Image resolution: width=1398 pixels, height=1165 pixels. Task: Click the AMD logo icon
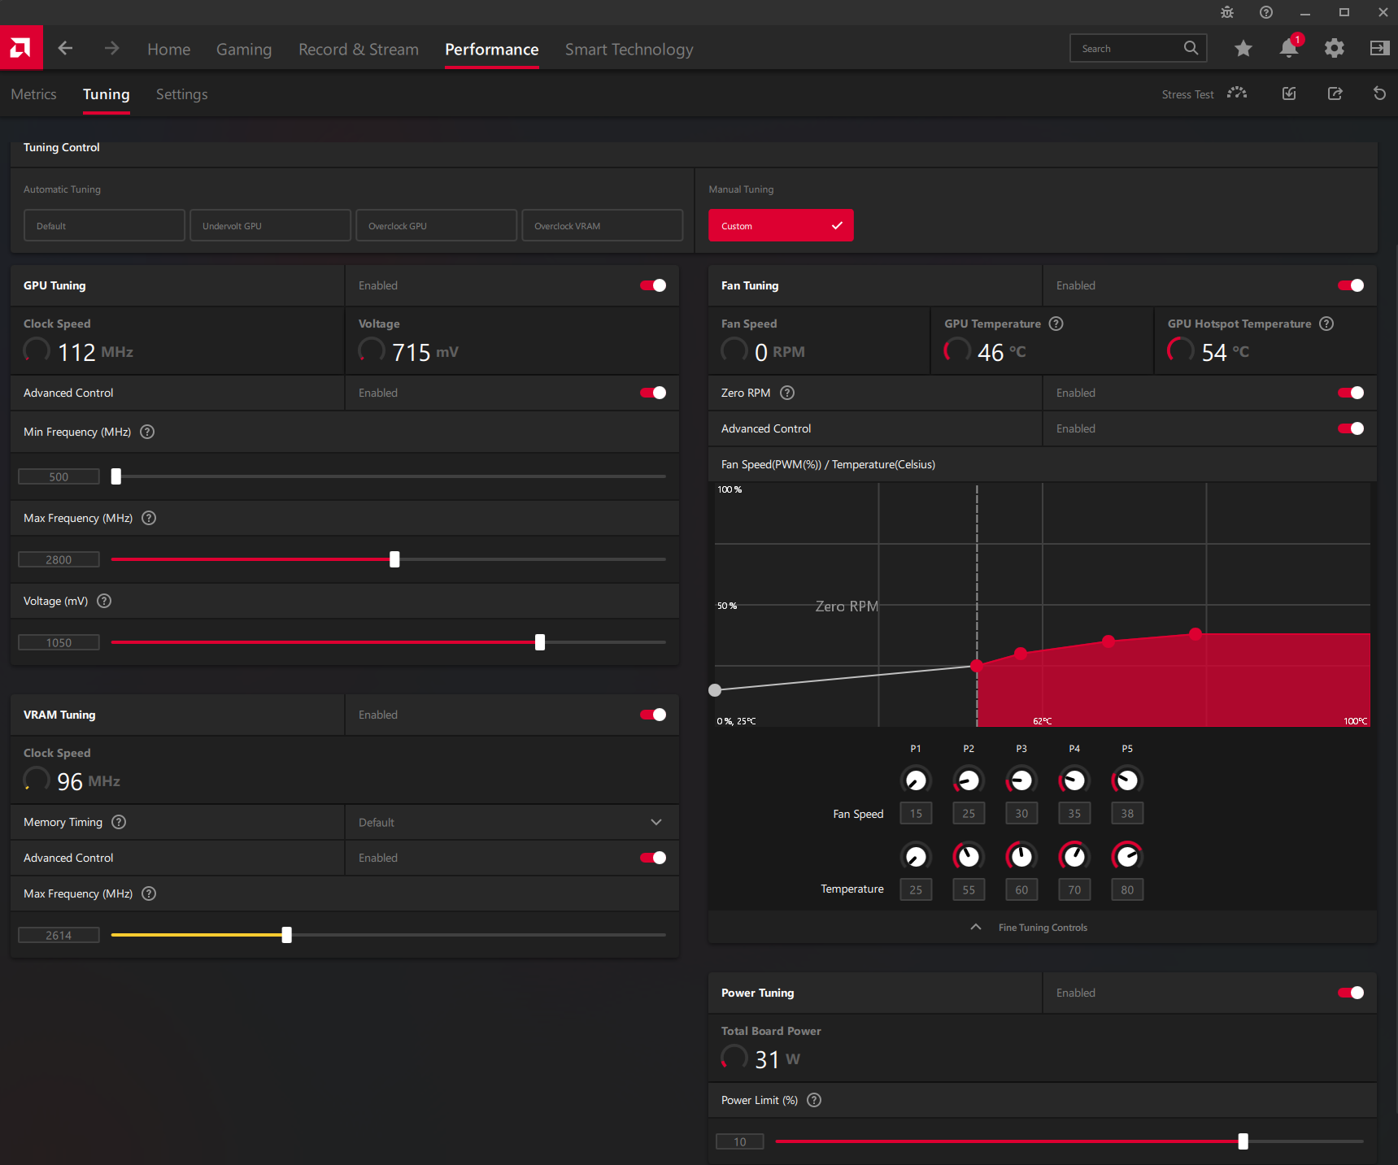[21, 48]
